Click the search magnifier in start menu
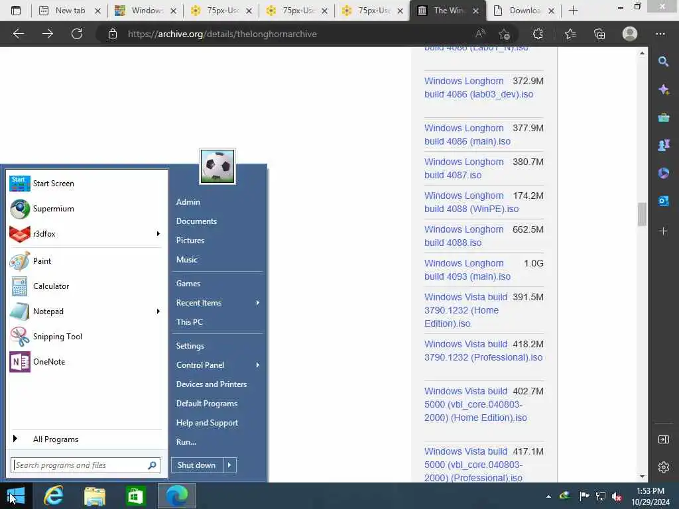Viewport: 679px width, 509px height. [x=152, y=465]
